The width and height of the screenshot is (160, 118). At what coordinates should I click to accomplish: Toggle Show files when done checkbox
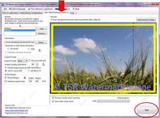coord(53,101)
